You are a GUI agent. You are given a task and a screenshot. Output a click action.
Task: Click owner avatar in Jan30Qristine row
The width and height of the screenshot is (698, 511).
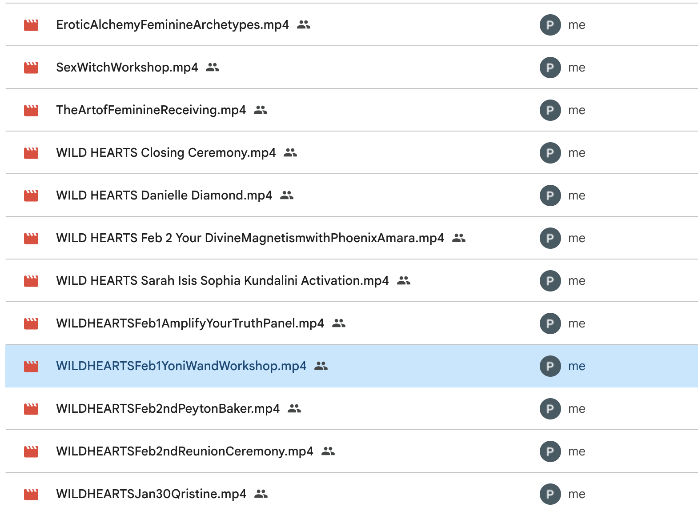click(550, 494)
